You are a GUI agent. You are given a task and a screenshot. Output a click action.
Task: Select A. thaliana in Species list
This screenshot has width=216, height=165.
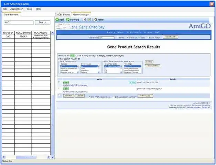point(68,70)
